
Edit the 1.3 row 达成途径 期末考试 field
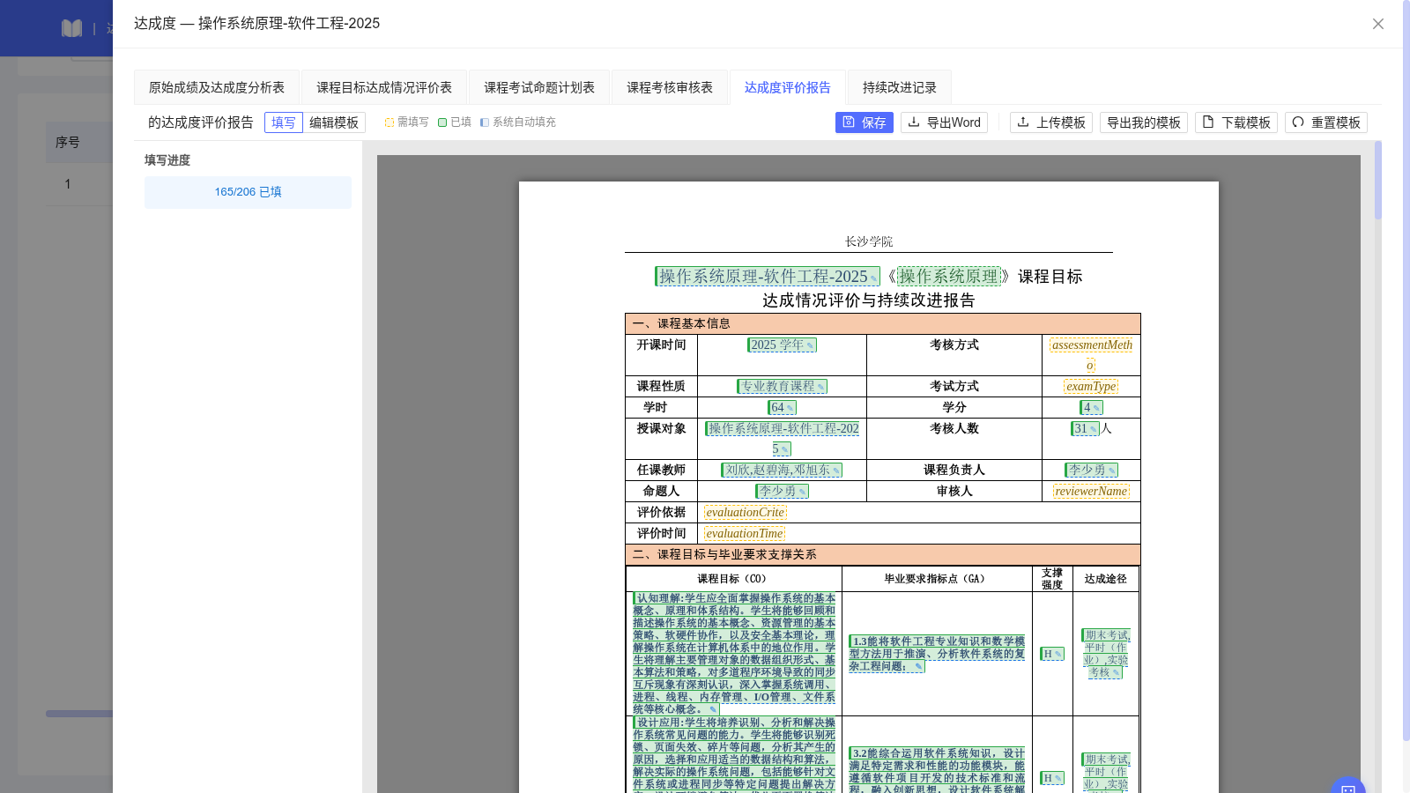pos(1106,654)
